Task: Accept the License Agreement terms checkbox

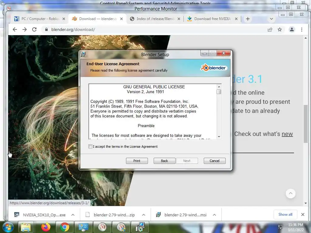Action: (x=90, y=147)
